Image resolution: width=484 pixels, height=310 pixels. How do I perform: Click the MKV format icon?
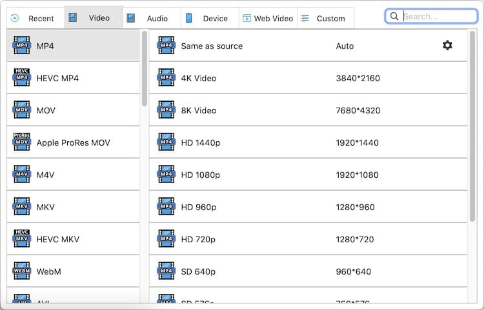21,206
